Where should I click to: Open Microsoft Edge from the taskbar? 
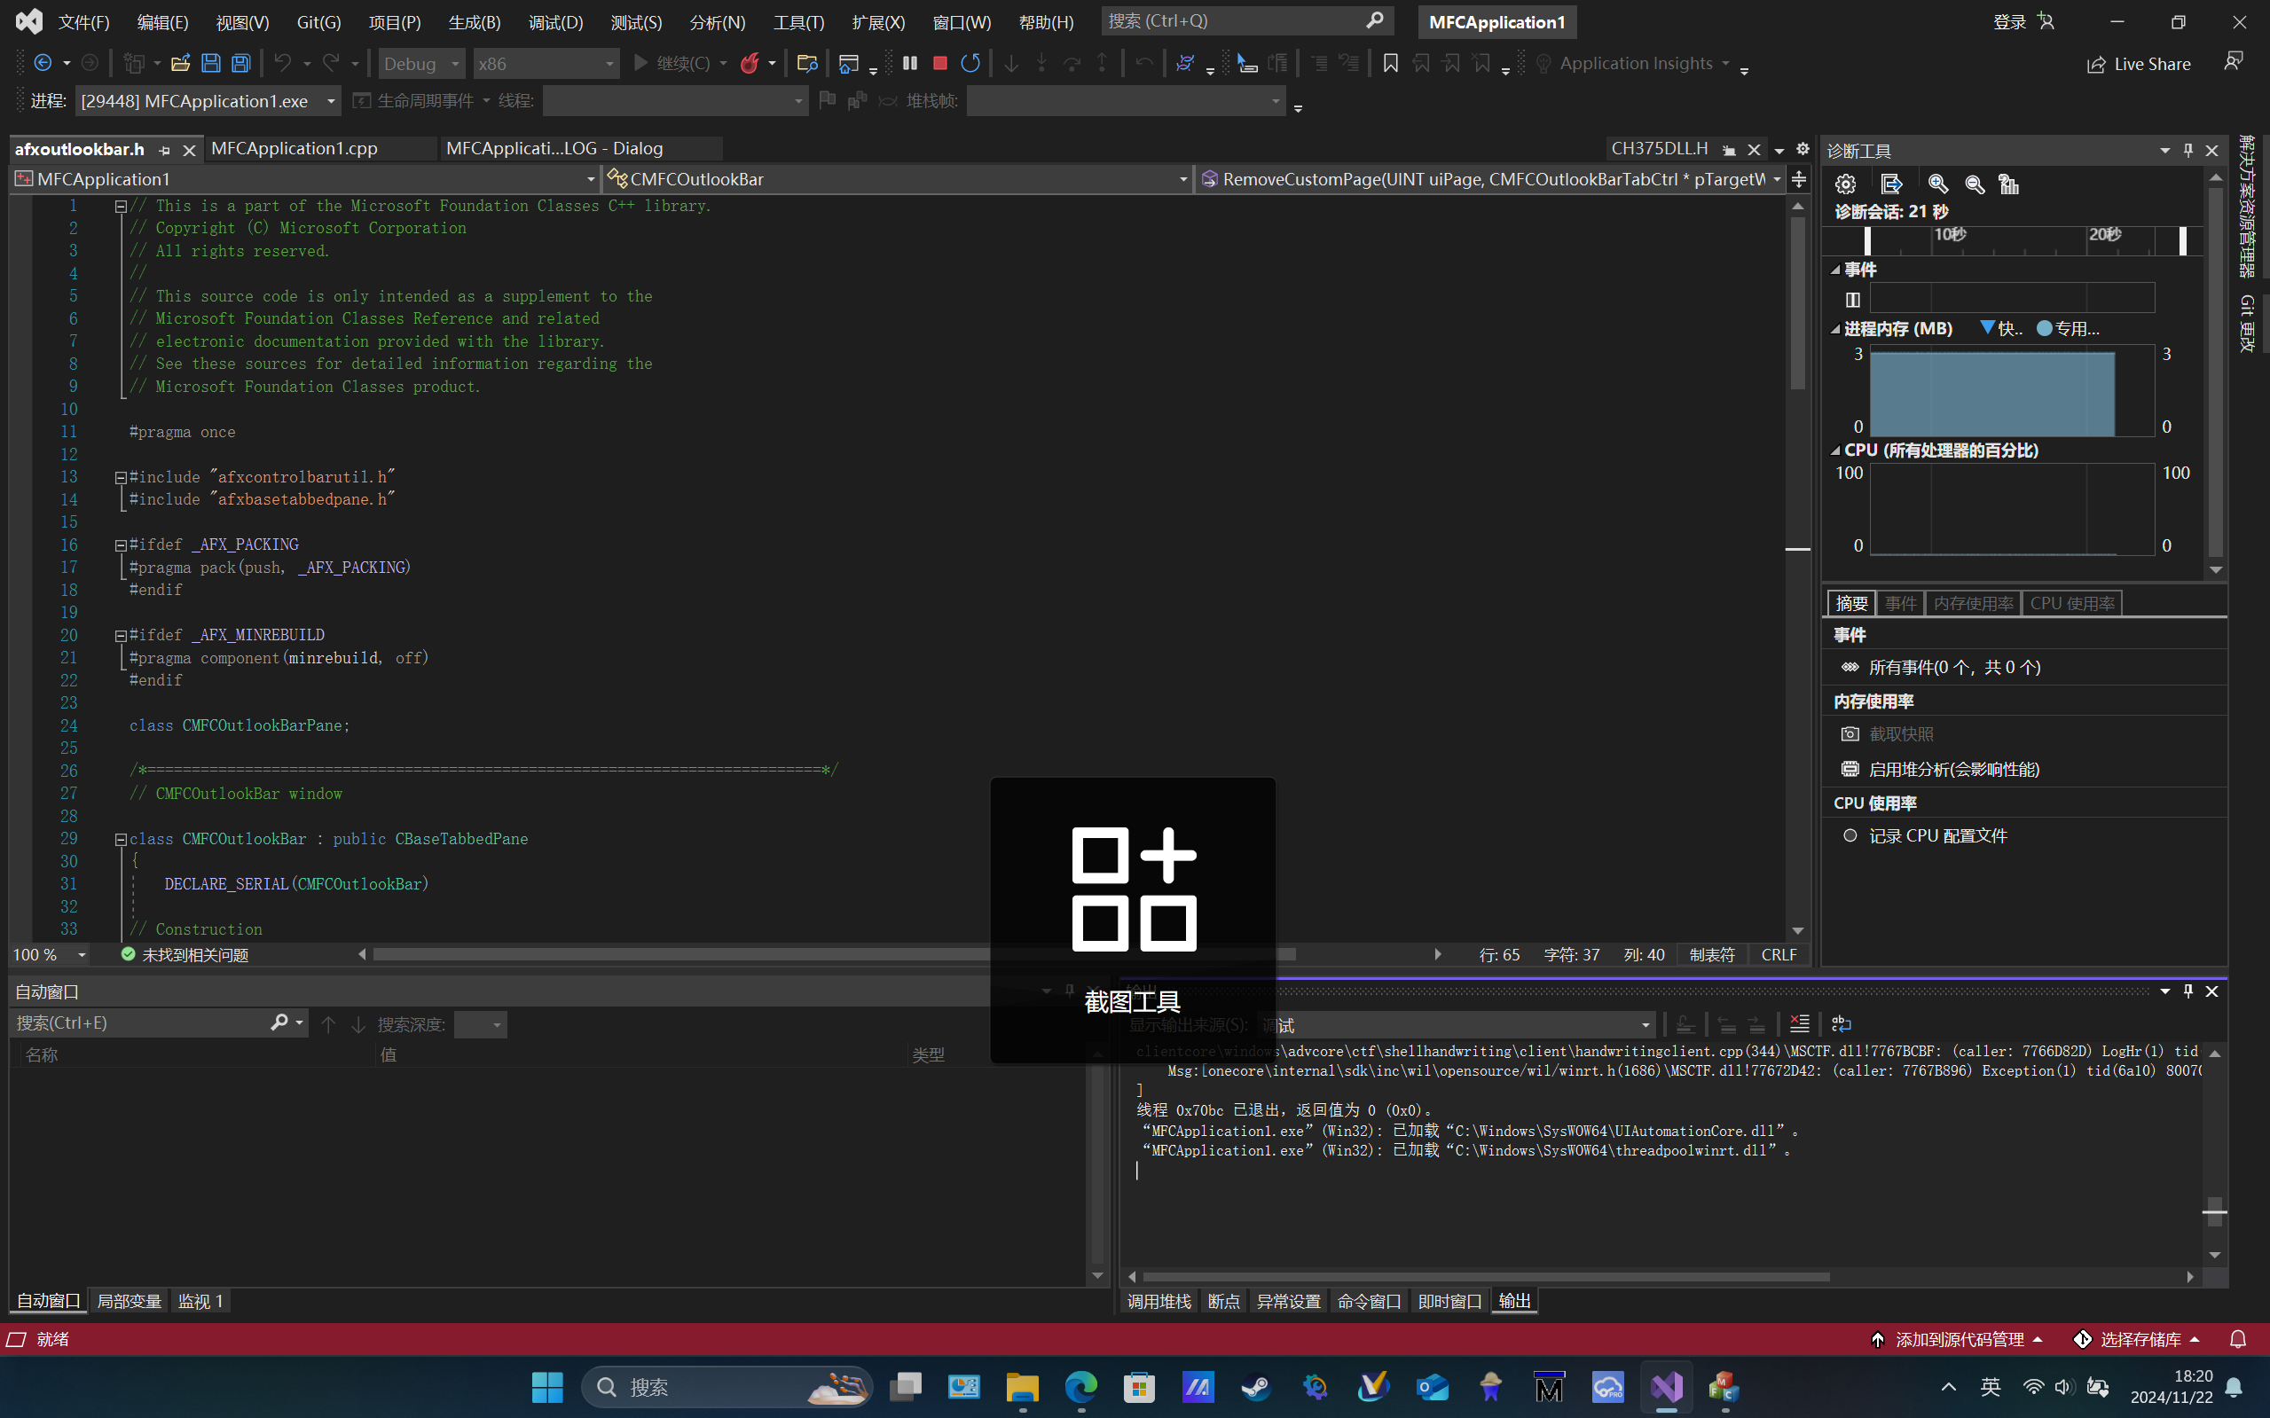[1080, 1387]
